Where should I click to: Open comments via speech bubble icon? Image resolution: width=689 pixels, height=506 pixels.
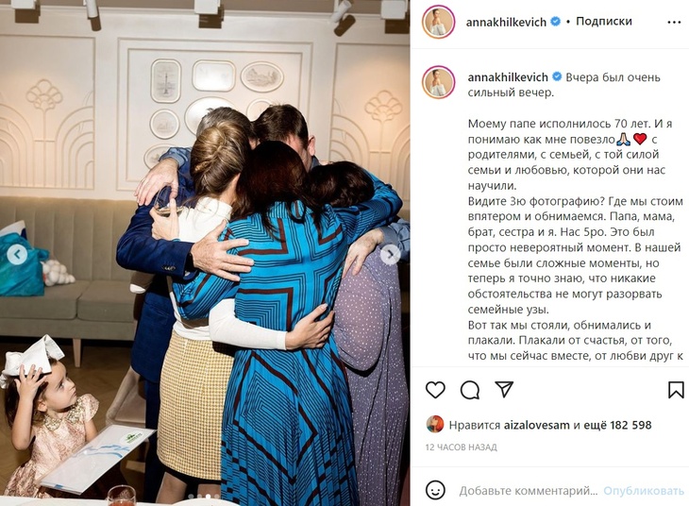[x=470, y=390]
